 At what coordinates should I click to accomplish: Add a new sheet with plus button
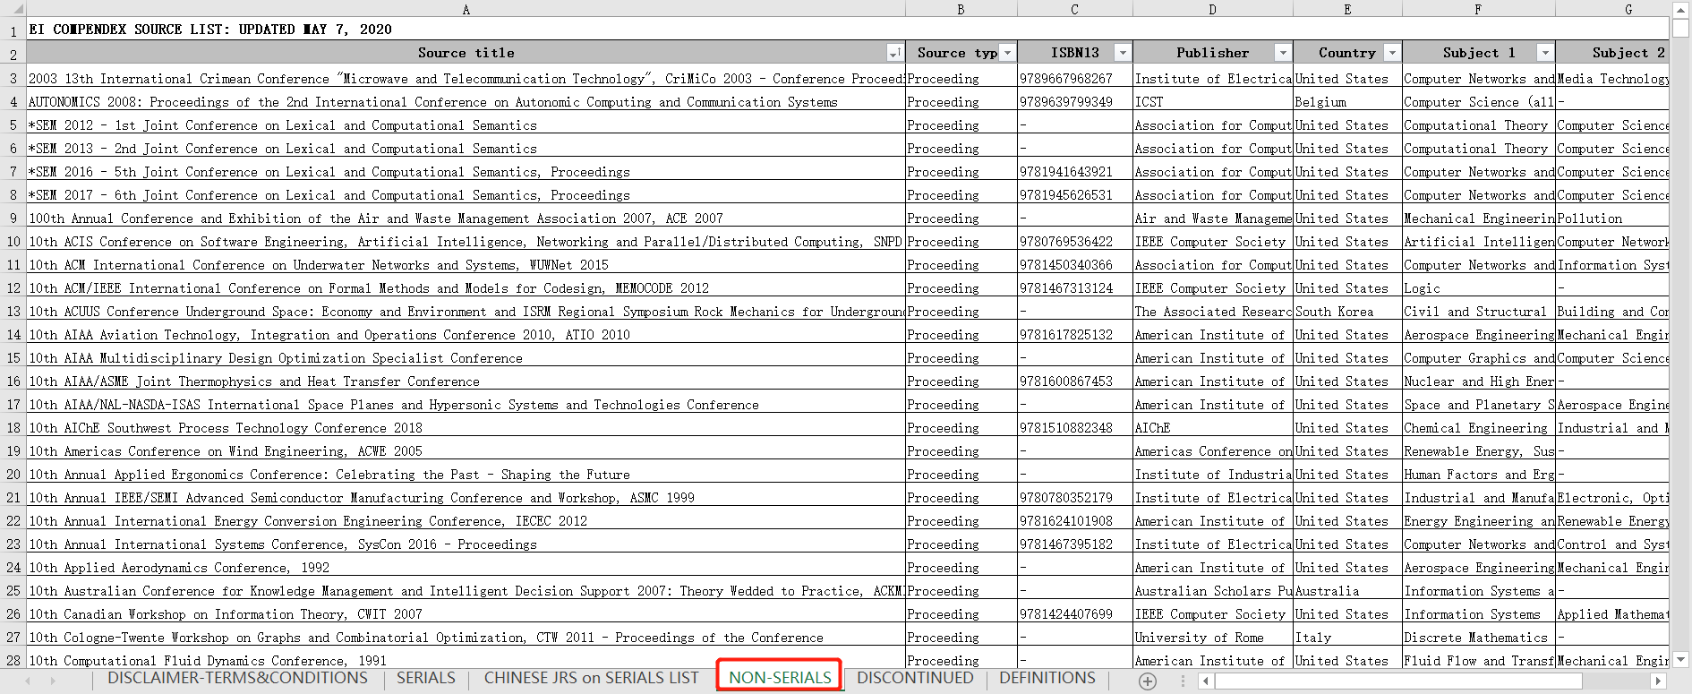1148,681
